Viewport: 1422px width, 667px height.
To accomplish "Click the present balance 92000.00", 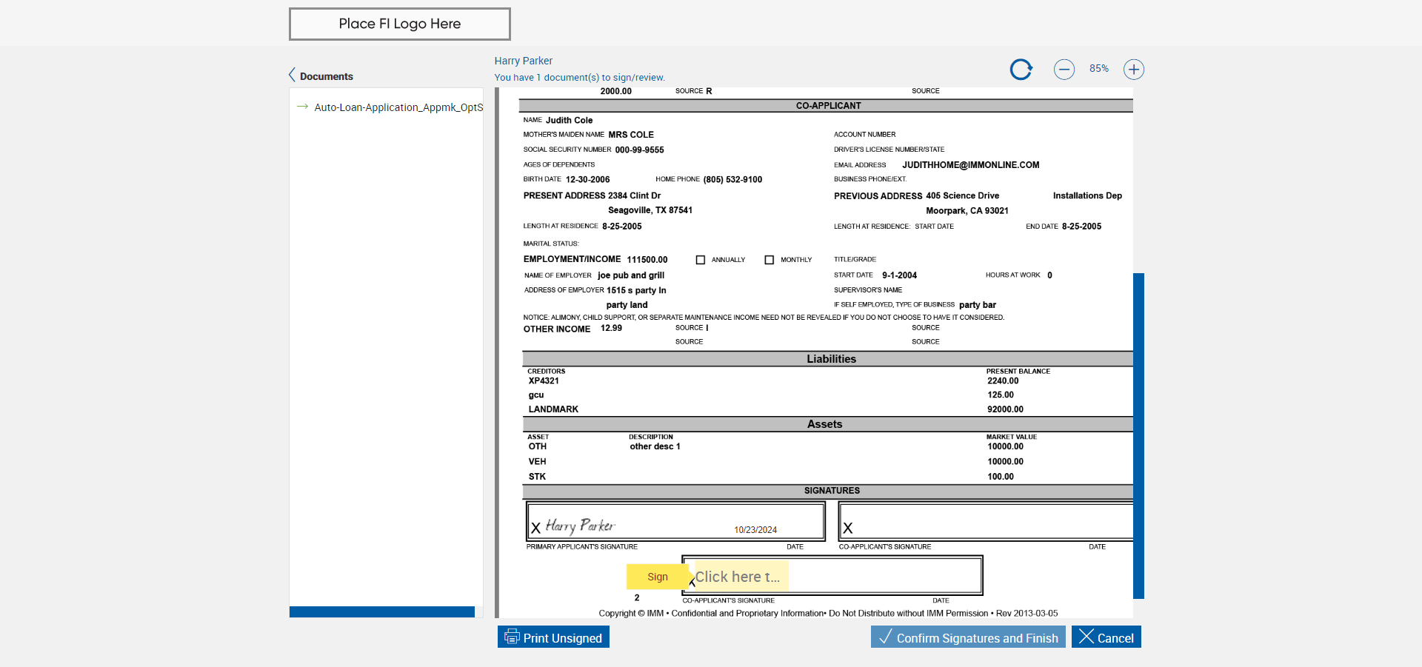I will [1006, 409].
